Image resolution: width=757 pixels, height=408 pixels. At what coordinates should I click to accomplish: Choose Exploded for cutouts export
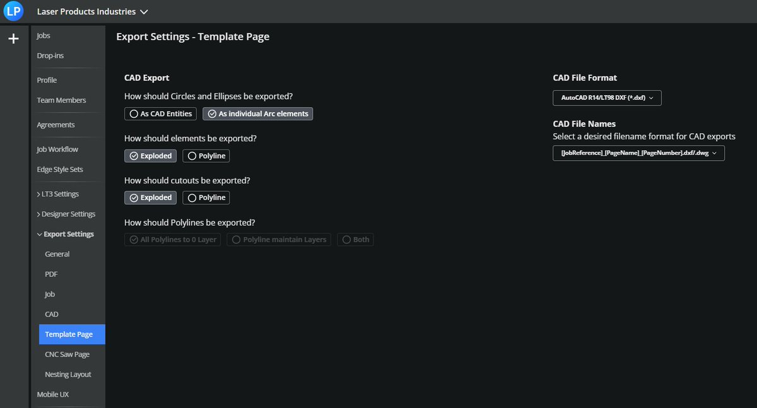150,197
